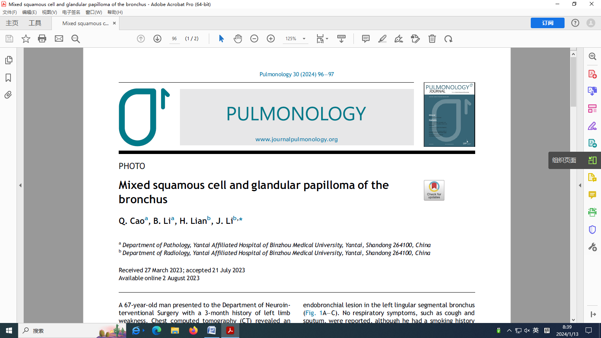This screenshot has height=338, width=601.
Task: Expand the left navigation pane arrow
Action: [x=20, y=185]
